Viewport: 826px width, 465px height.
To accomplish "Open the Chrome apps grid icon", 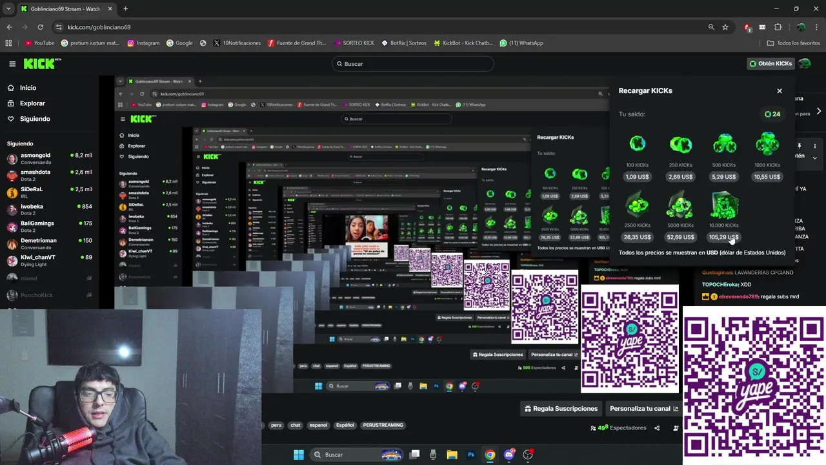I will [x=8, y=43].
